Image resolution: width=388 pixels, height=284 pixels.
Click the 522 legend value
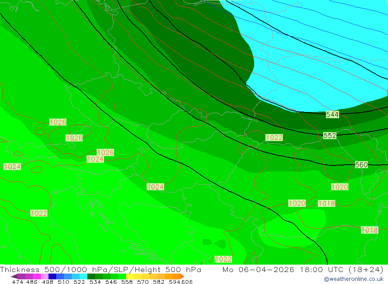[x=79, y=282]
